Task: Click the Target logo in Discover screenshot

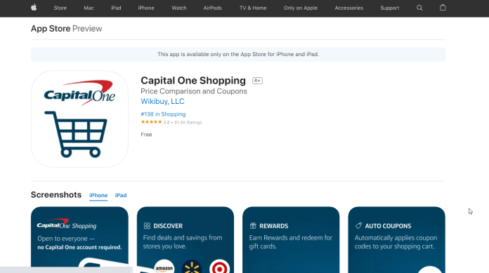Action: point(219,267)
